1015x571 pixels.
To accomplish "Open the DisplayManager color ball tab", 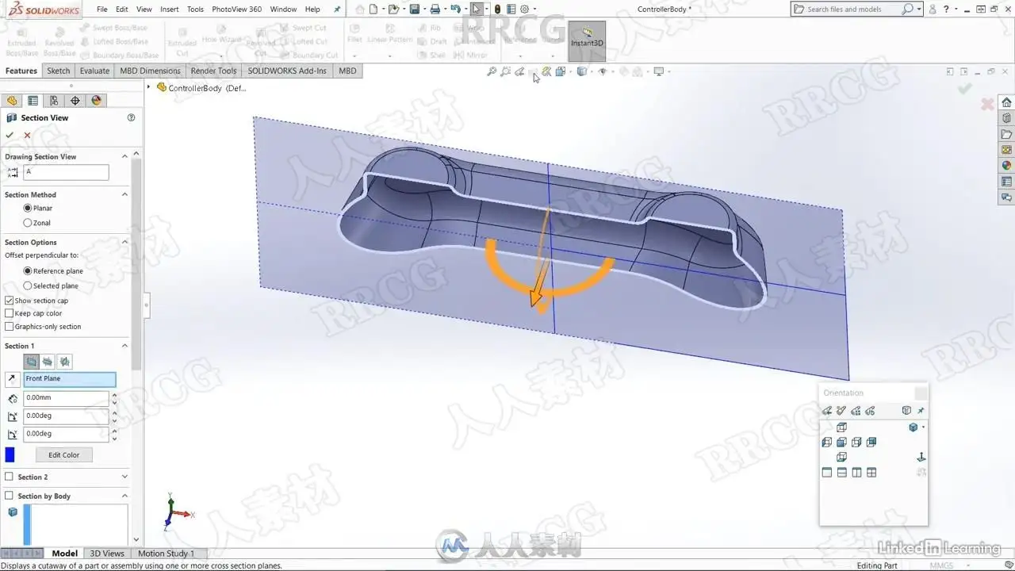I will coord(97,101).
